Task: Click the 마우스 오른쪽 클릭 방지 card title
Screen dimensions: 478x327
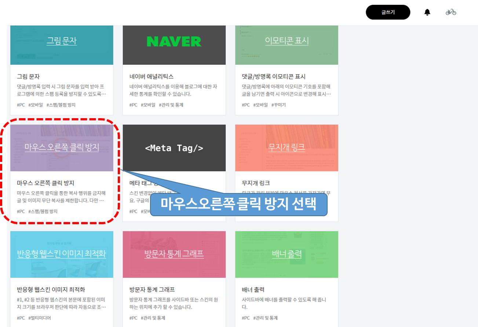Action: [x=46, y=183]
